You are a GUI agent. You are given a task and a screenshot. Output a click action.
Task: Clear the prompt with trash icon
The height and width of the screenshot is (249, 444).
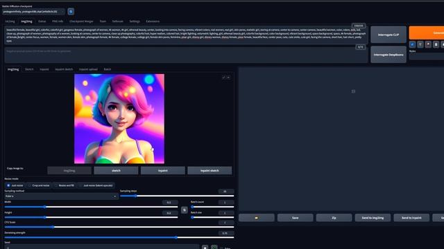click(x=420, y=44)
